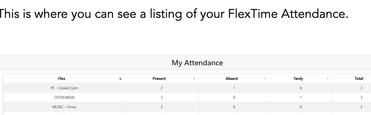The image size is (371, 115).
Task: Select the OSTROWSKI flex row
Action: (187, 97)
